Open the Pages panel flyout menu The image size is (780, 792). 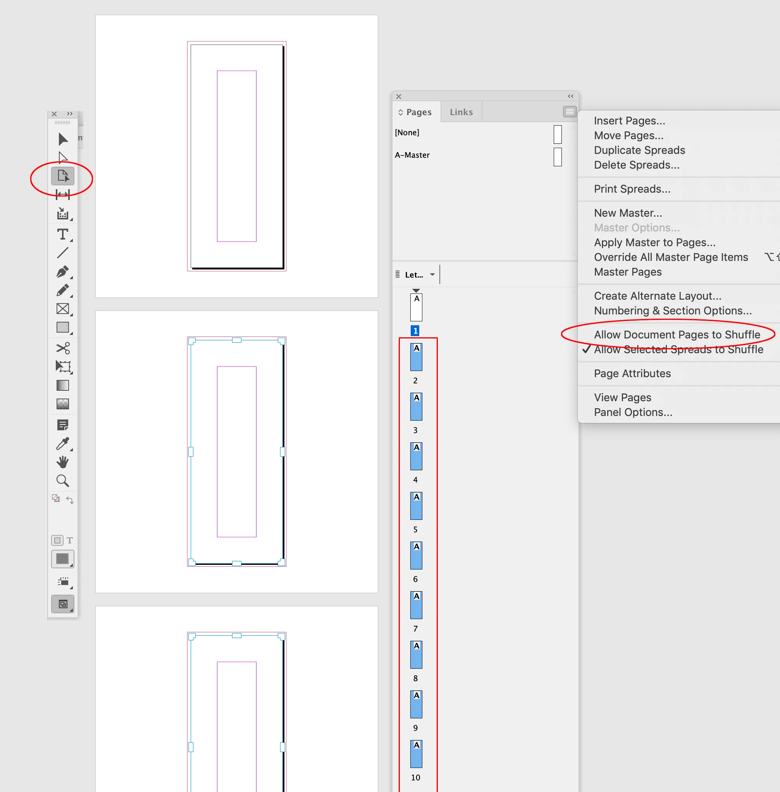pos(570,112)
